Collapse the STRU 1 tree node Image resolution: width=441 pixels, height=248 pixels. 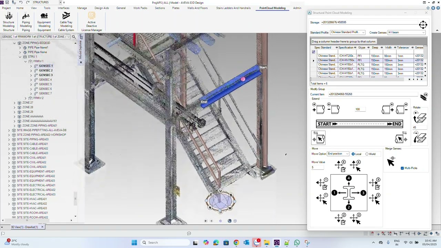click(20, 57)
